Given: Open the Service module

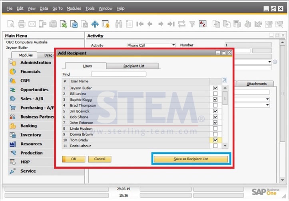Looking at the screenshot, I should (28, 171).
